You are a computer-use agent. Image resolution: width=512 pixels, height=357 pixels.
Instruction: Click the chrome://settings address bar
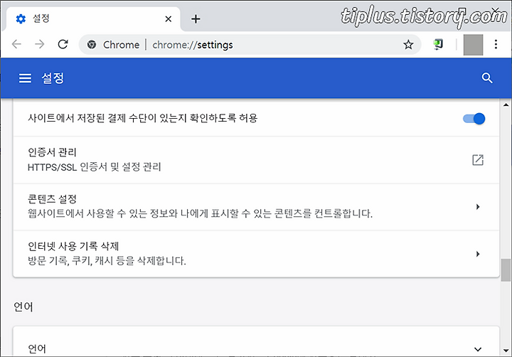pyautogui.click(x=250, y=44)
